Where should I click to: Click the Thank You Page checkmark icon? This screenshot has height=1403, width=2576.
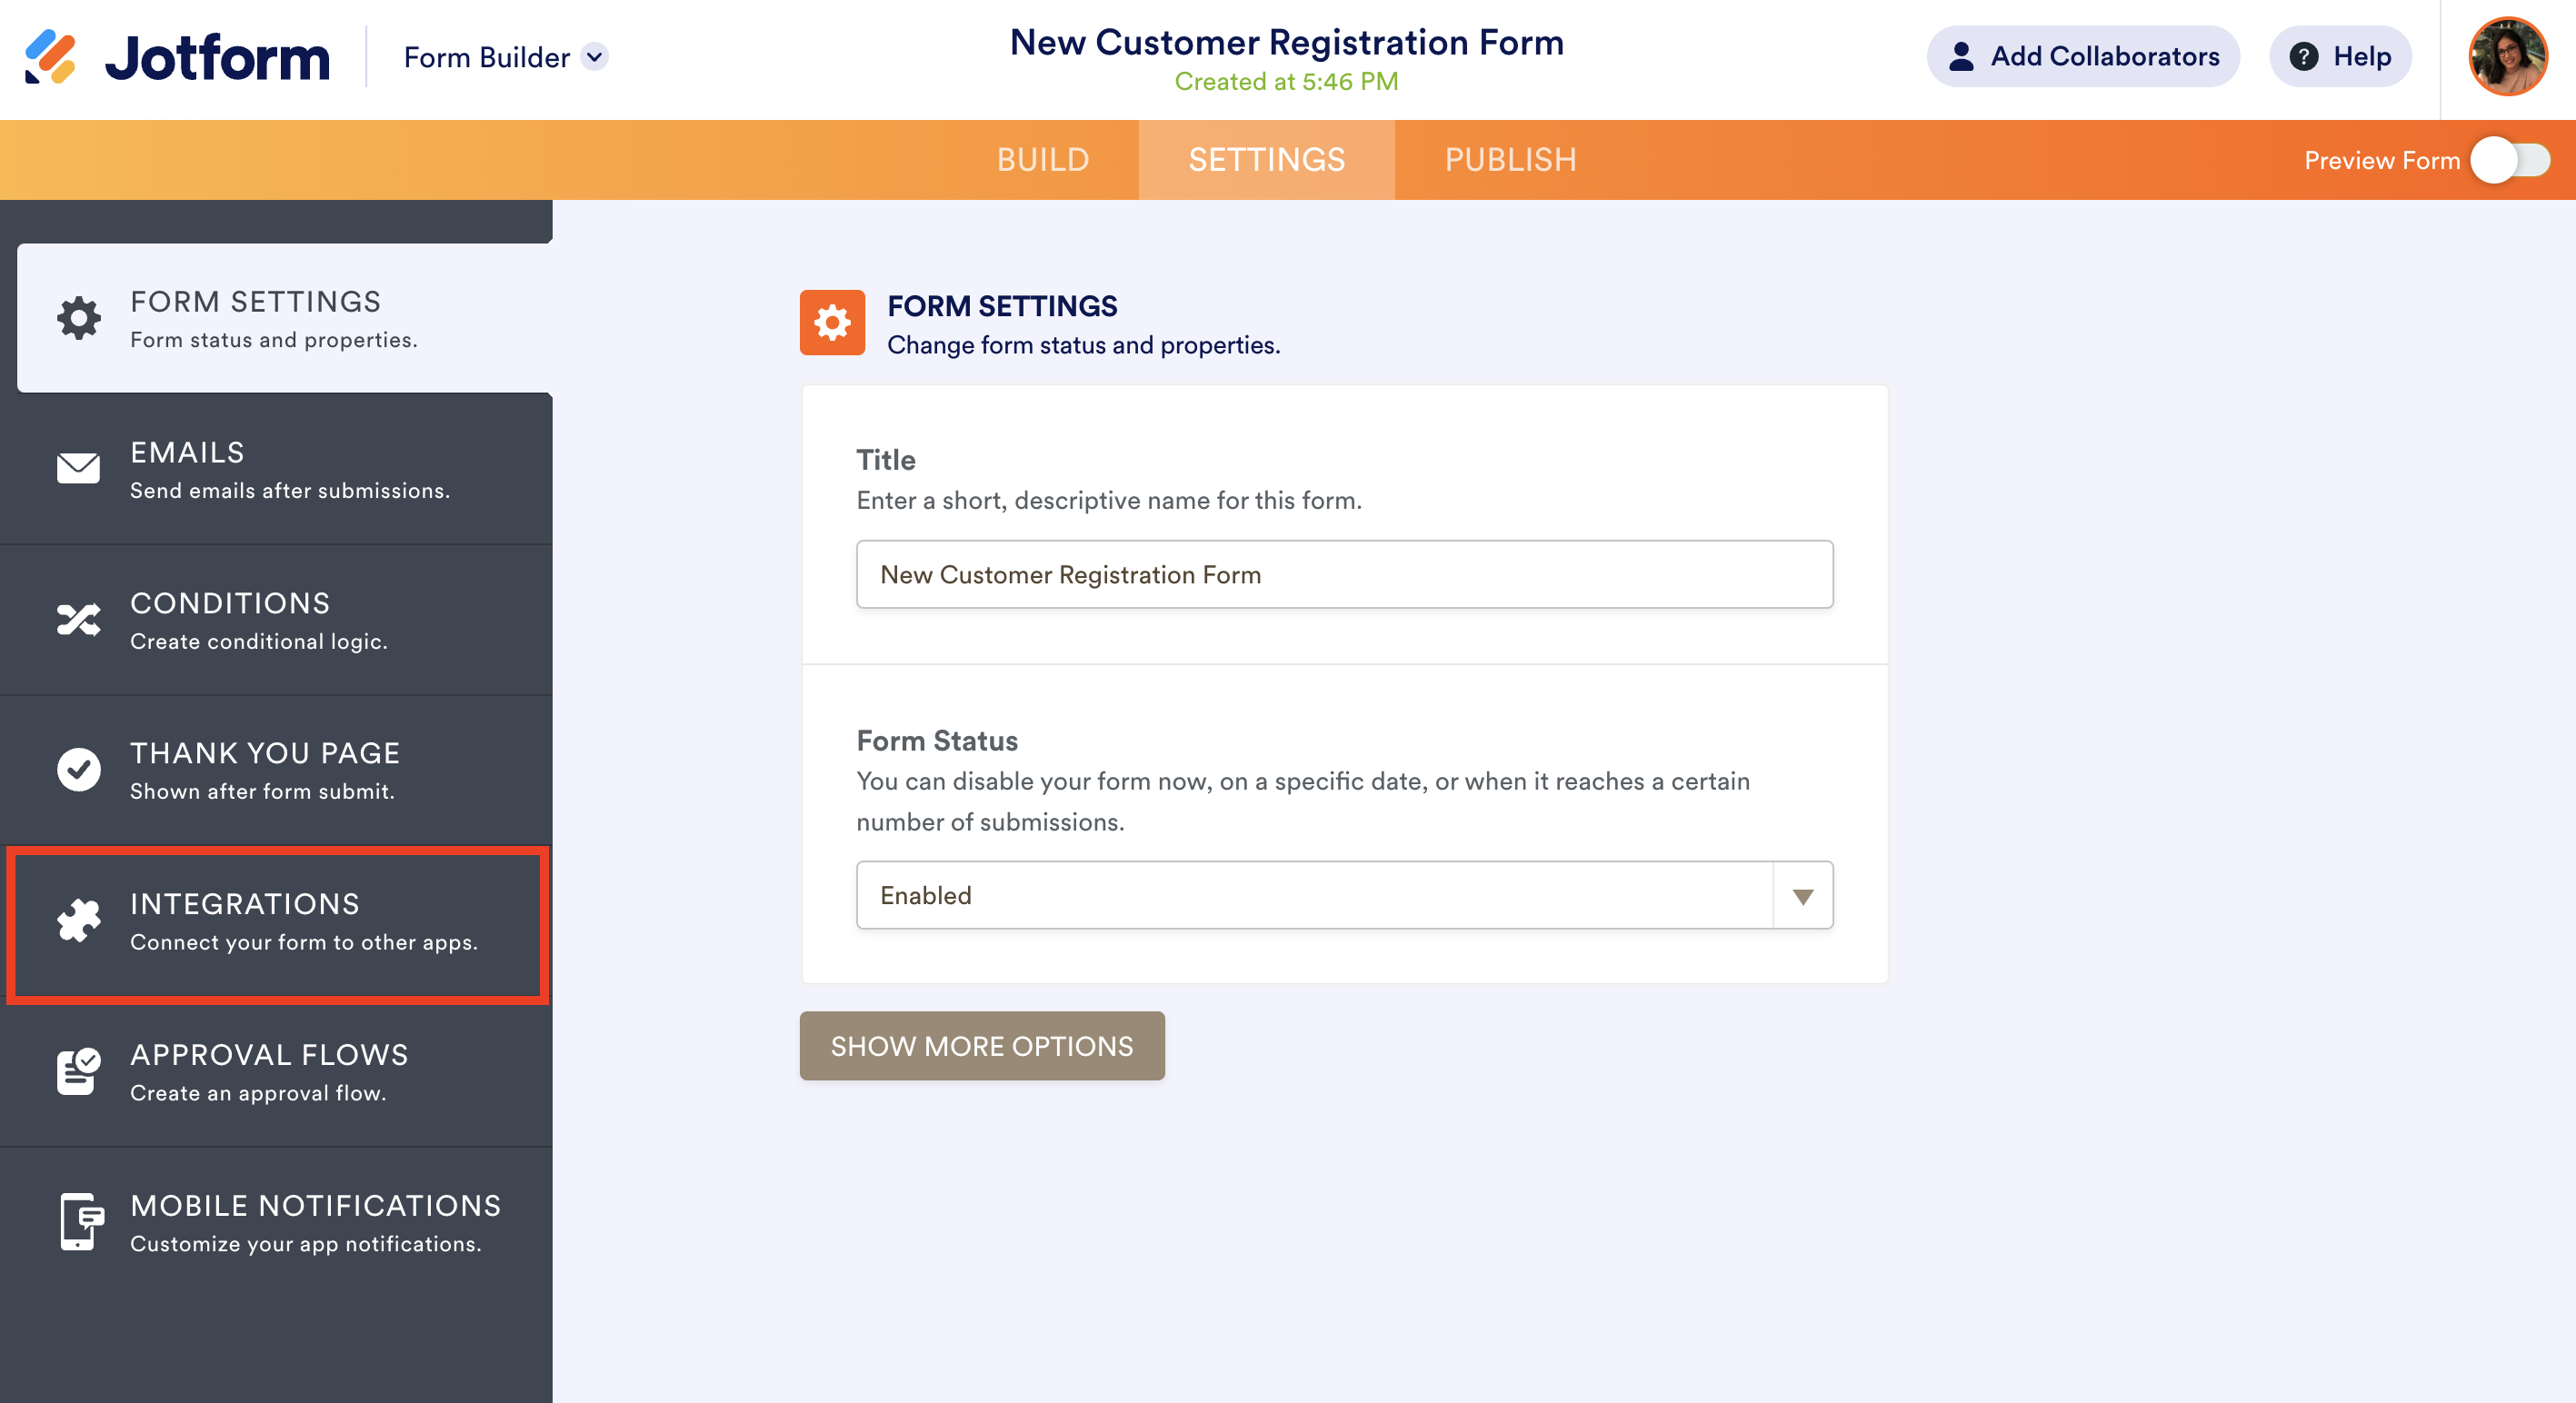tap(79, 770)
